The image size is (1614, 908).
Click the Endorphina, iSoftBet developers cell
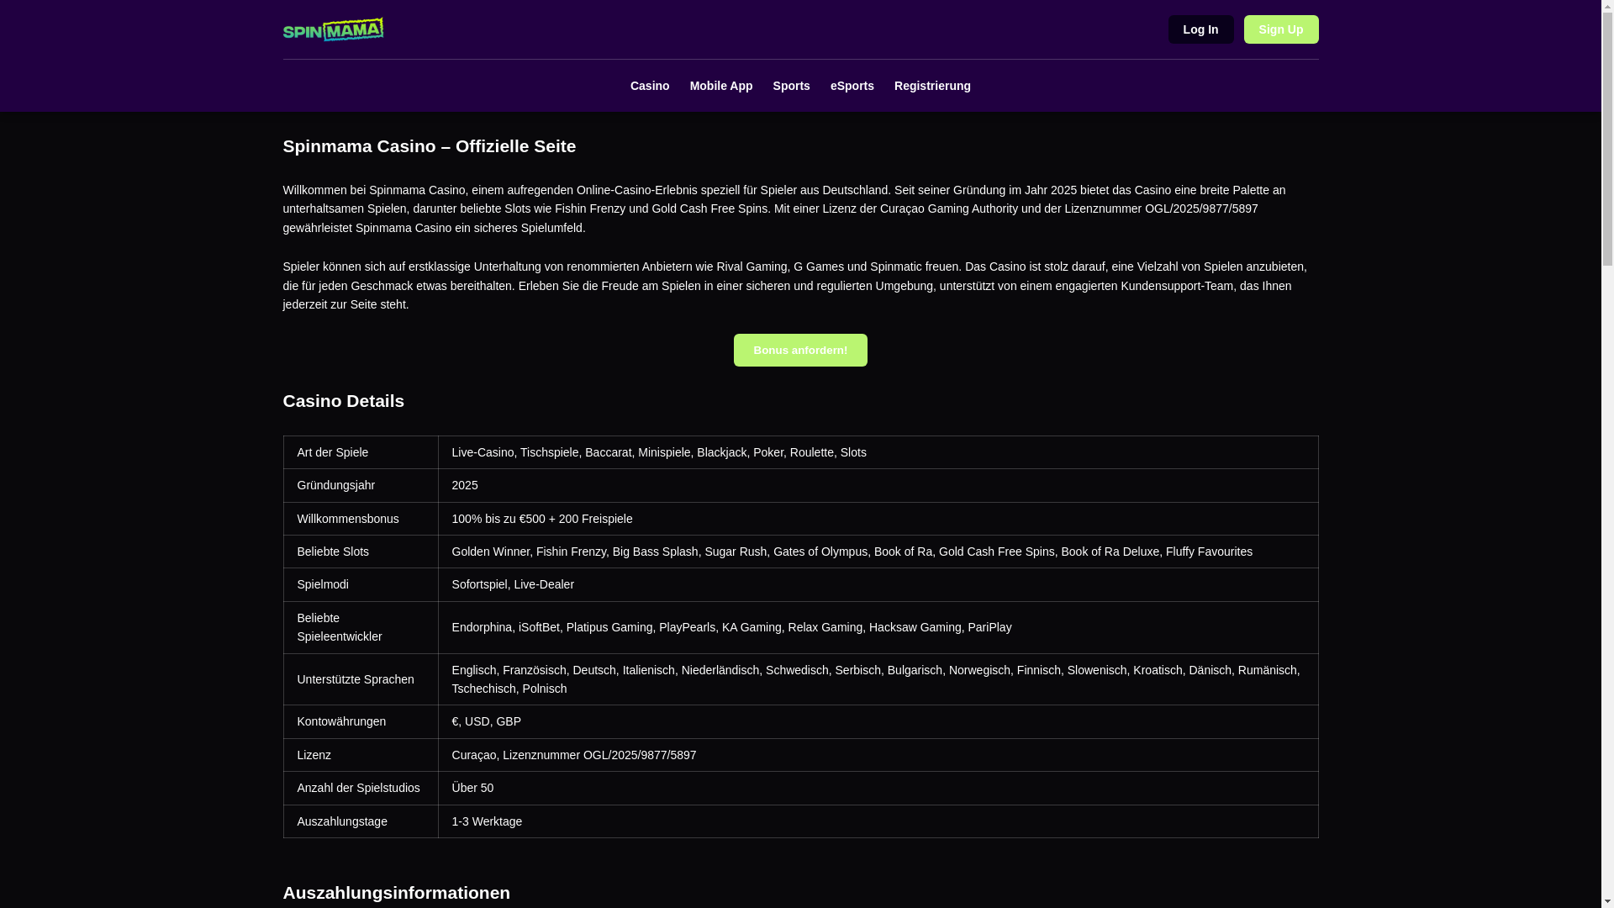[878, 627]
